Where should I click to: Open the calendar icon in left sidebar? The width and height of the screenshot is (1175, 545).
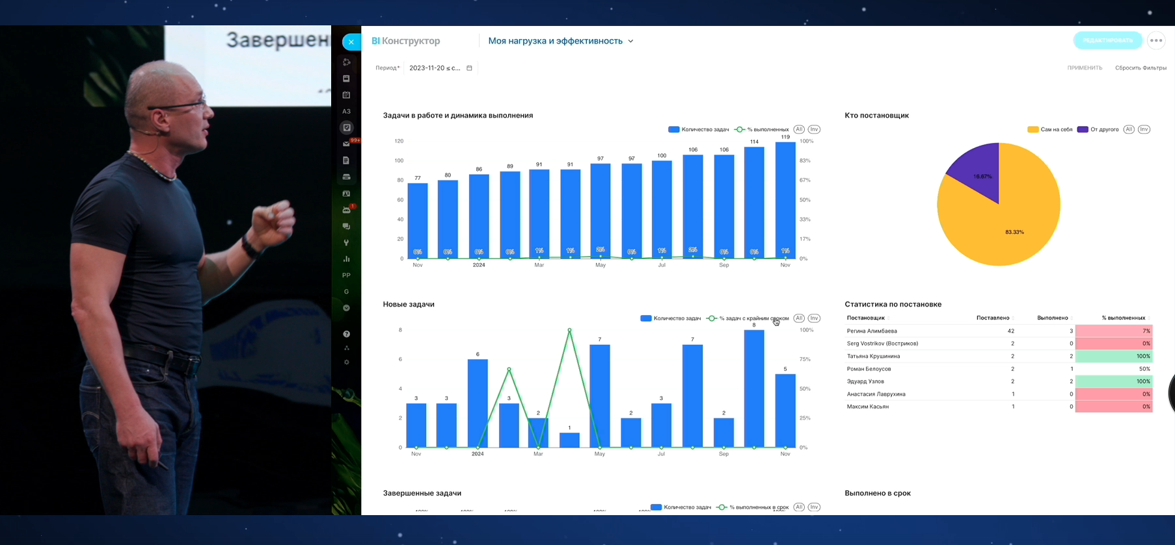click(347, 95)
